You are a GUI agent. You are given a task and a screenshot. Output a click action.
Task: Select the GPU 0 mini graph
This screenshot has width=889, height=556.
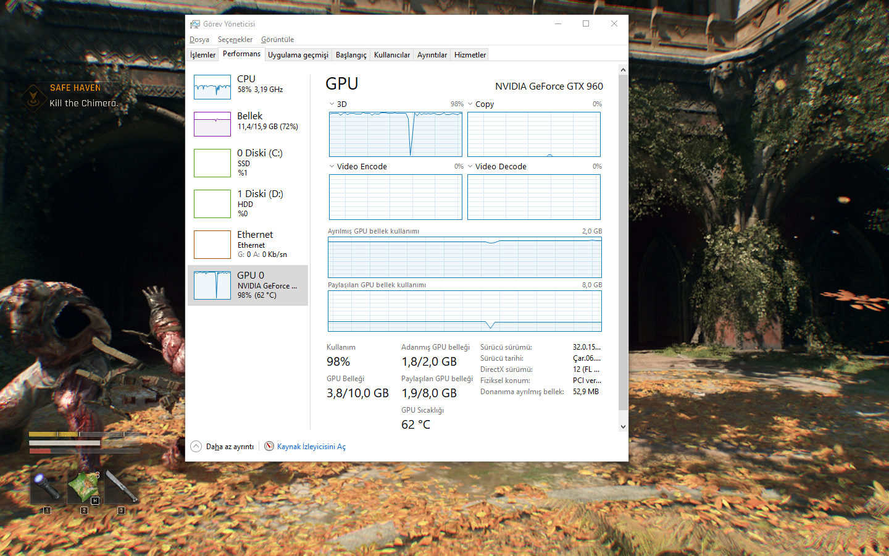pos(212,285)
